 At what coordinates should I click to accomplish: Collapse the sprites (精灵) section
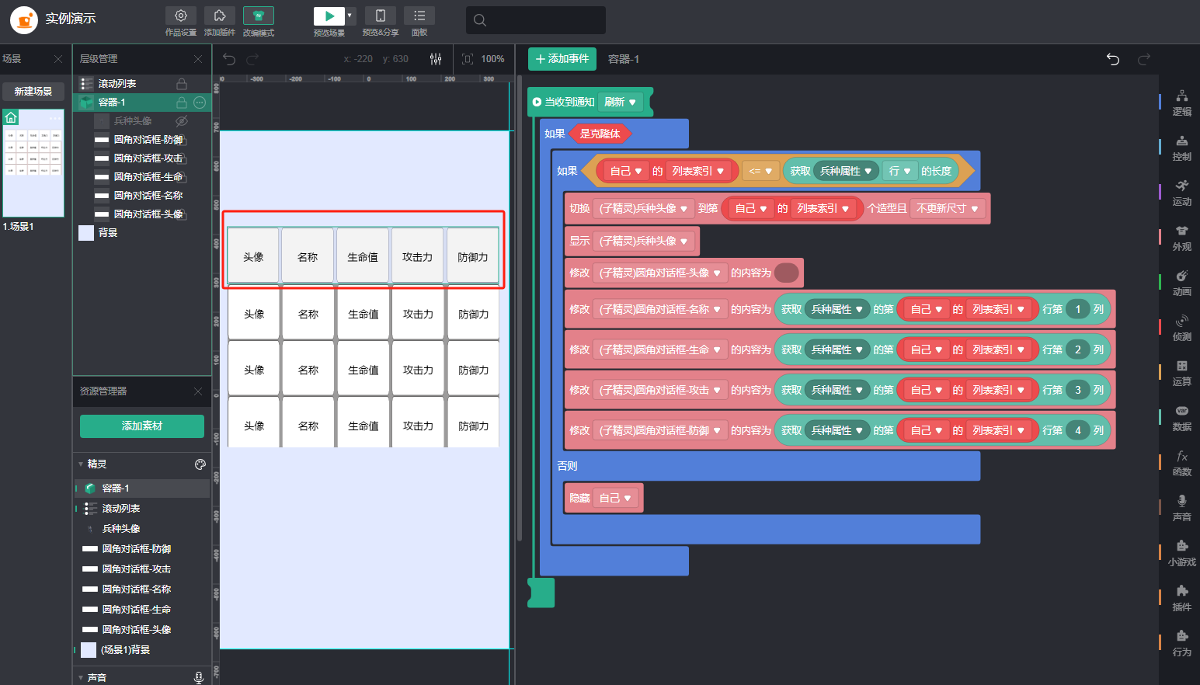pos(81,464)
